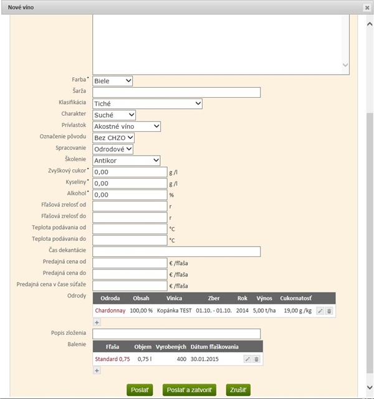Open the Školenie dropdown
This screenshot has height=399, width=374.
point(126,161)
